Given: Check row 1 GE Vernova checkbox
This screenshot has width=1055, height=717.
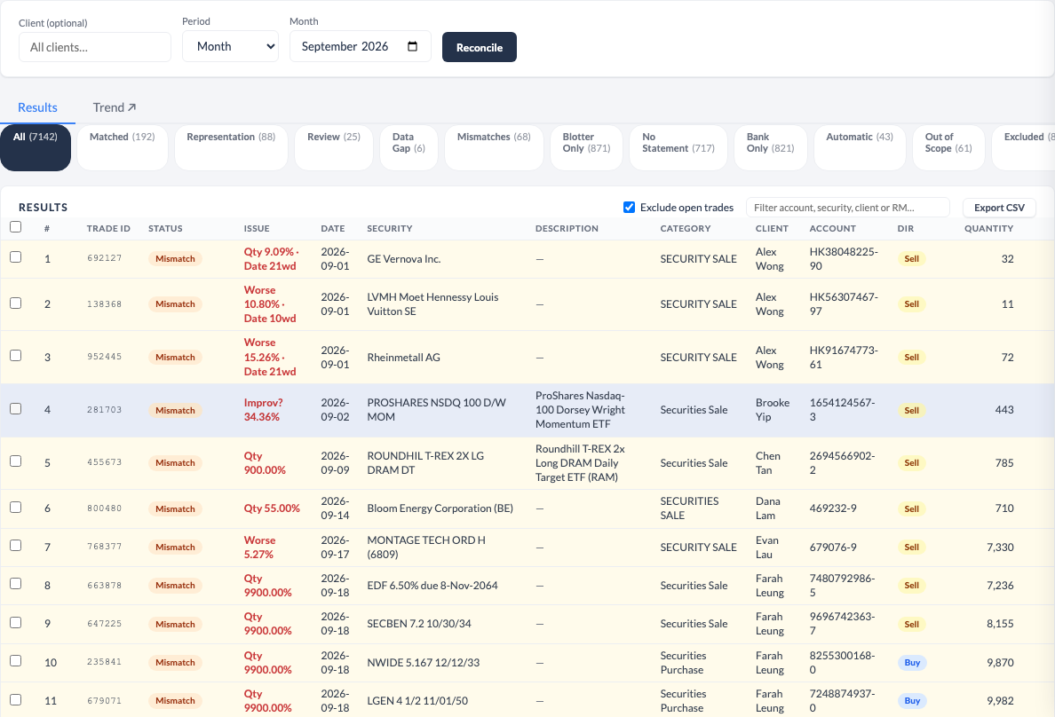Looking at the screenshot, I should point(15,257).
